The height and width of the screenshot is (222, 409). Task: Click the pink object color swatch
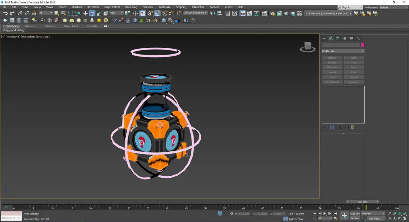[x=363, y=45]
